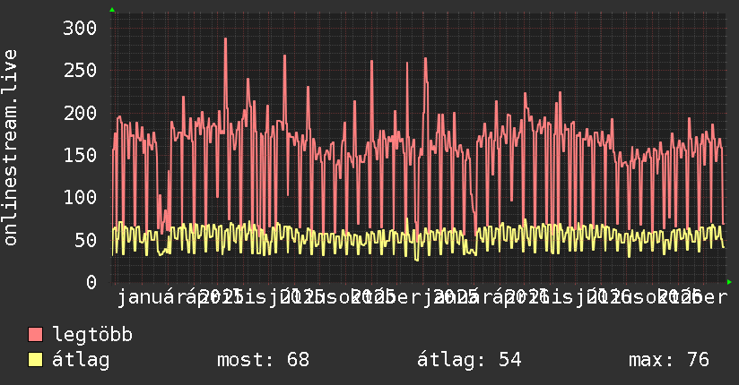This screenshot has height=385, width=739.
Task: Click the onlinestream.live vertical axis title
Action: pos(11,148)
